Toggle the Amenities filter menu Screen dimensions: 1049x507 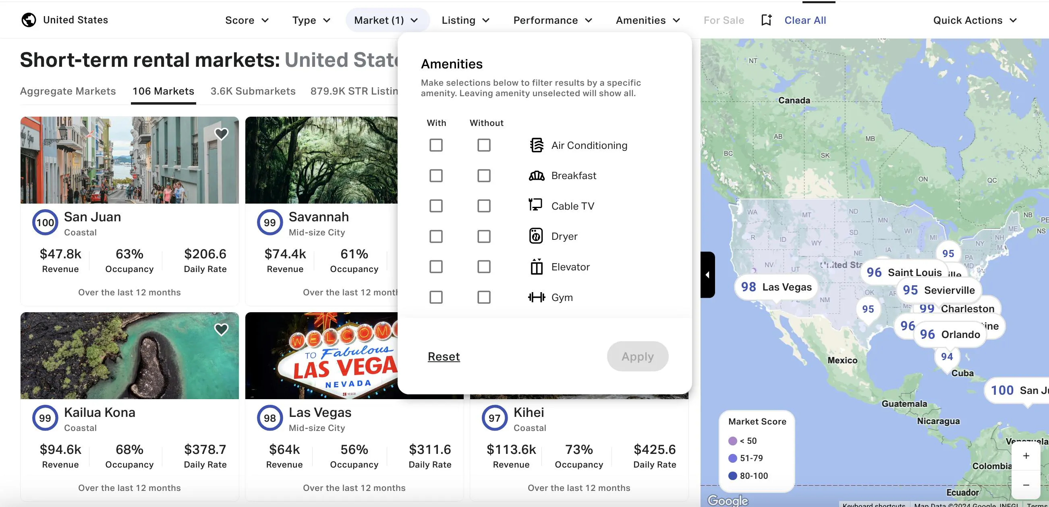[648, 21]
